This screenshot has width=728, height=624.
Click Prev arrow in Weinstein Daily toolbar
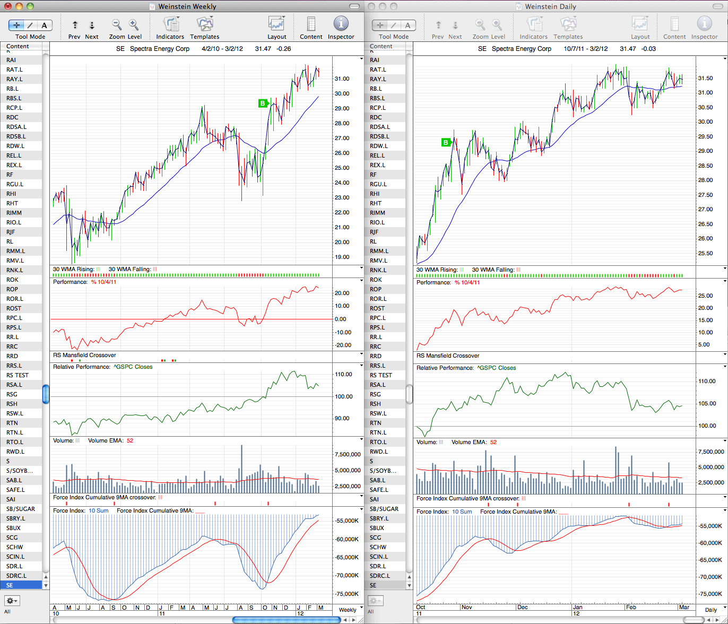(438, 25)
